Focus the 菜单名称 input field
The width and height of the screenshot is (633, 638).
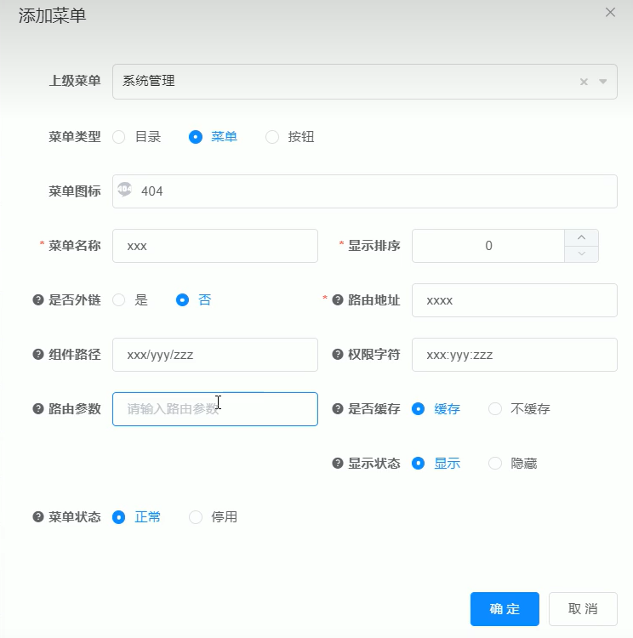click(214, 246)
